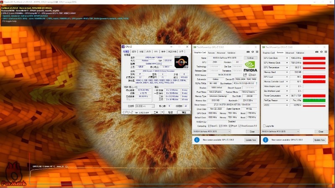This screenshot has height=188, width=335.
Task: Open the Bus Interface Load dropdown
Action: pos(287,91)
